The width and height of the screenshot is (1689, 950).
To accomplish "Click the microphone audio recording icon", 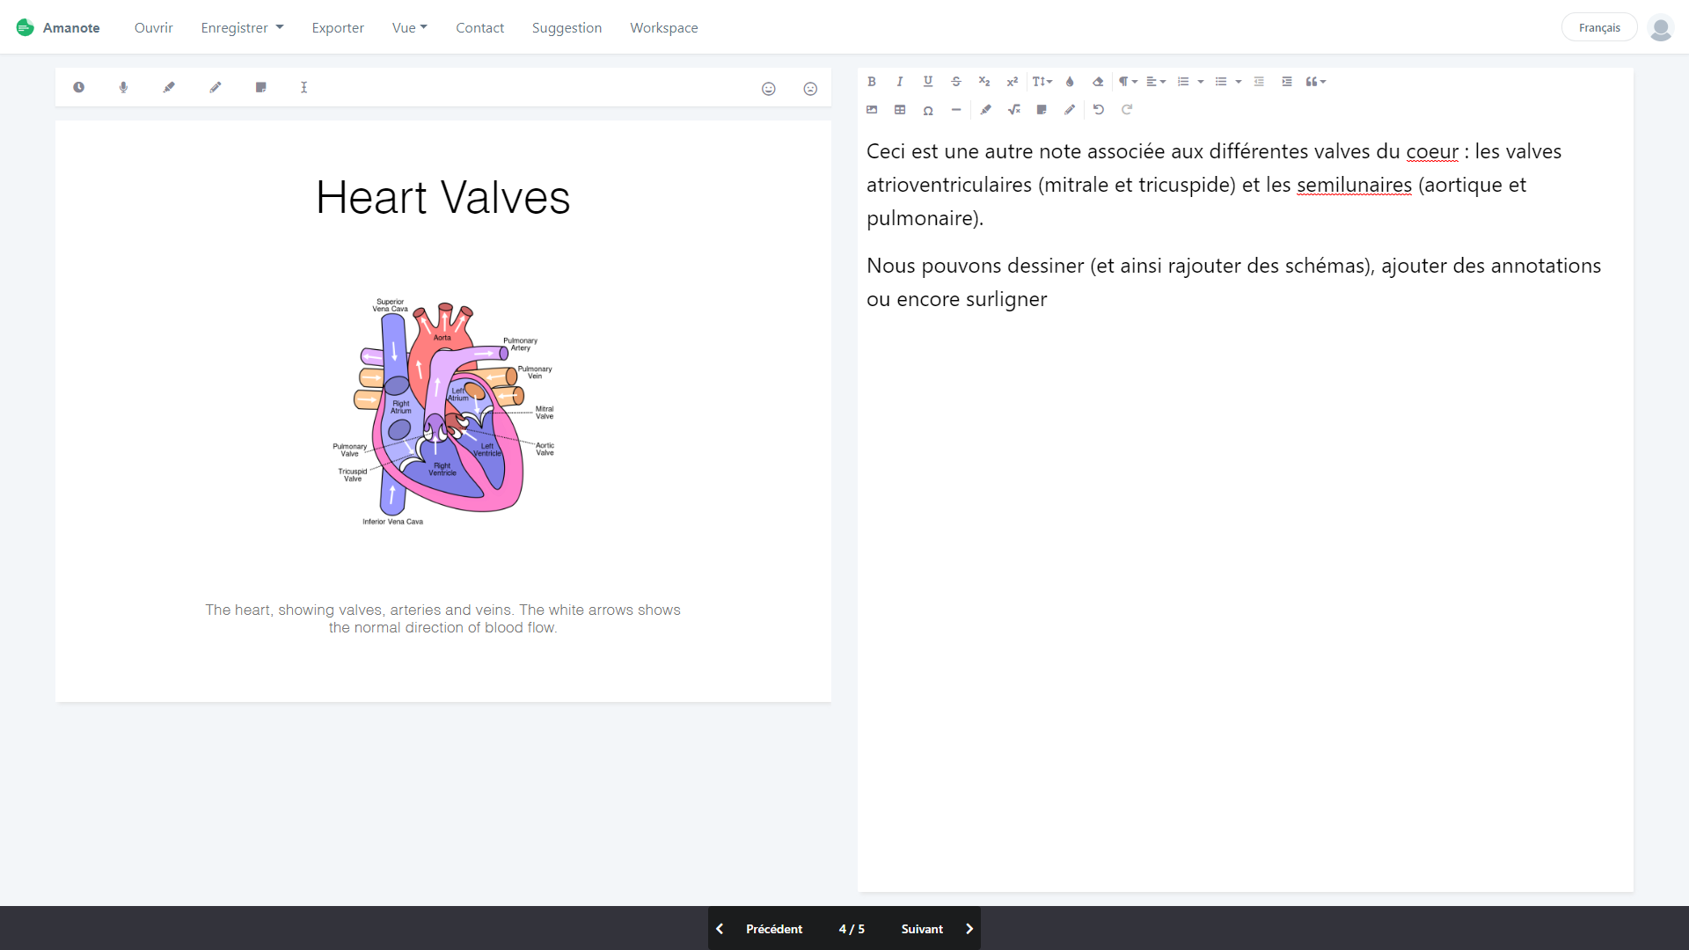I will coord(123,87).
